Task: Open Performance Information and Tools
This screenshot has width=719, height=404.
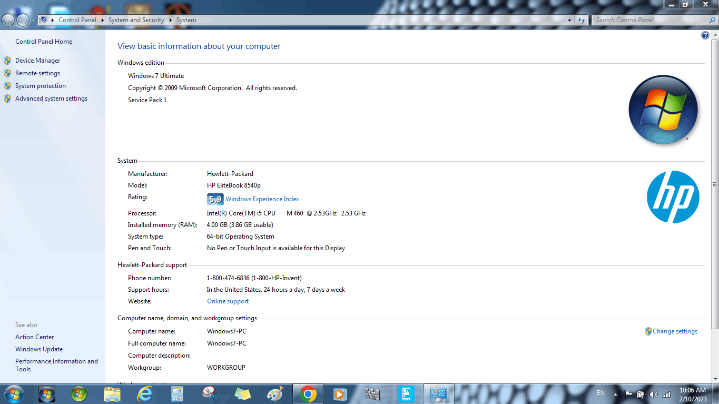Action: 56,365
